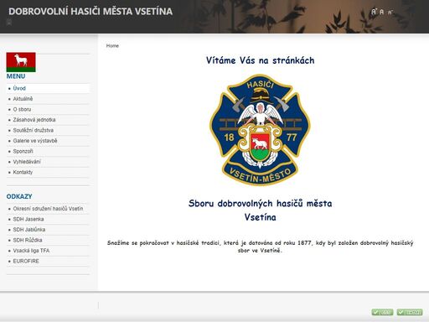This screenshot has height=322, width=429.
Task: Click the right green validation badge
Action: [410, 312]
